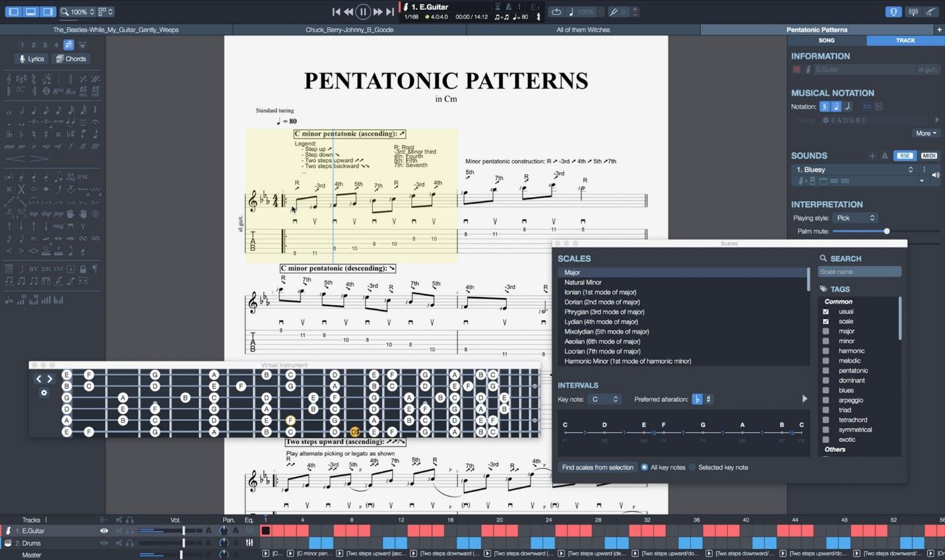Check the pentatonic tag checkbox

pos(826,371)
